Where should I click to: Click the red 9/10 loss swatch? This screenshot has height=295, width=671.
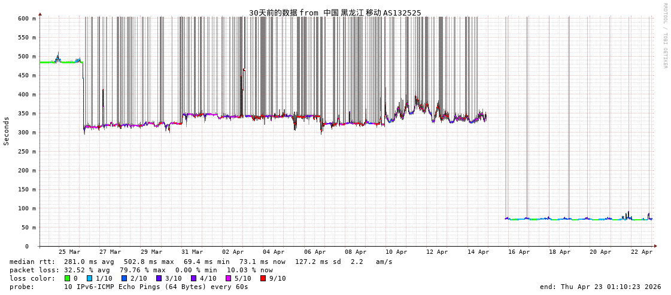[263, 278]
